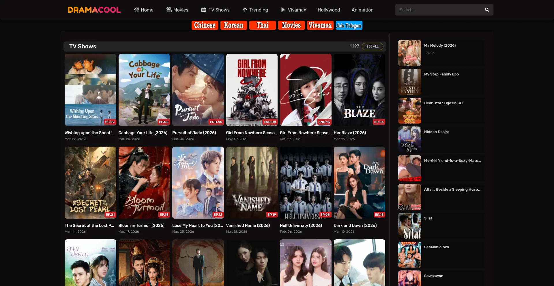Open the Vanished Name poster

click(252, 183)
